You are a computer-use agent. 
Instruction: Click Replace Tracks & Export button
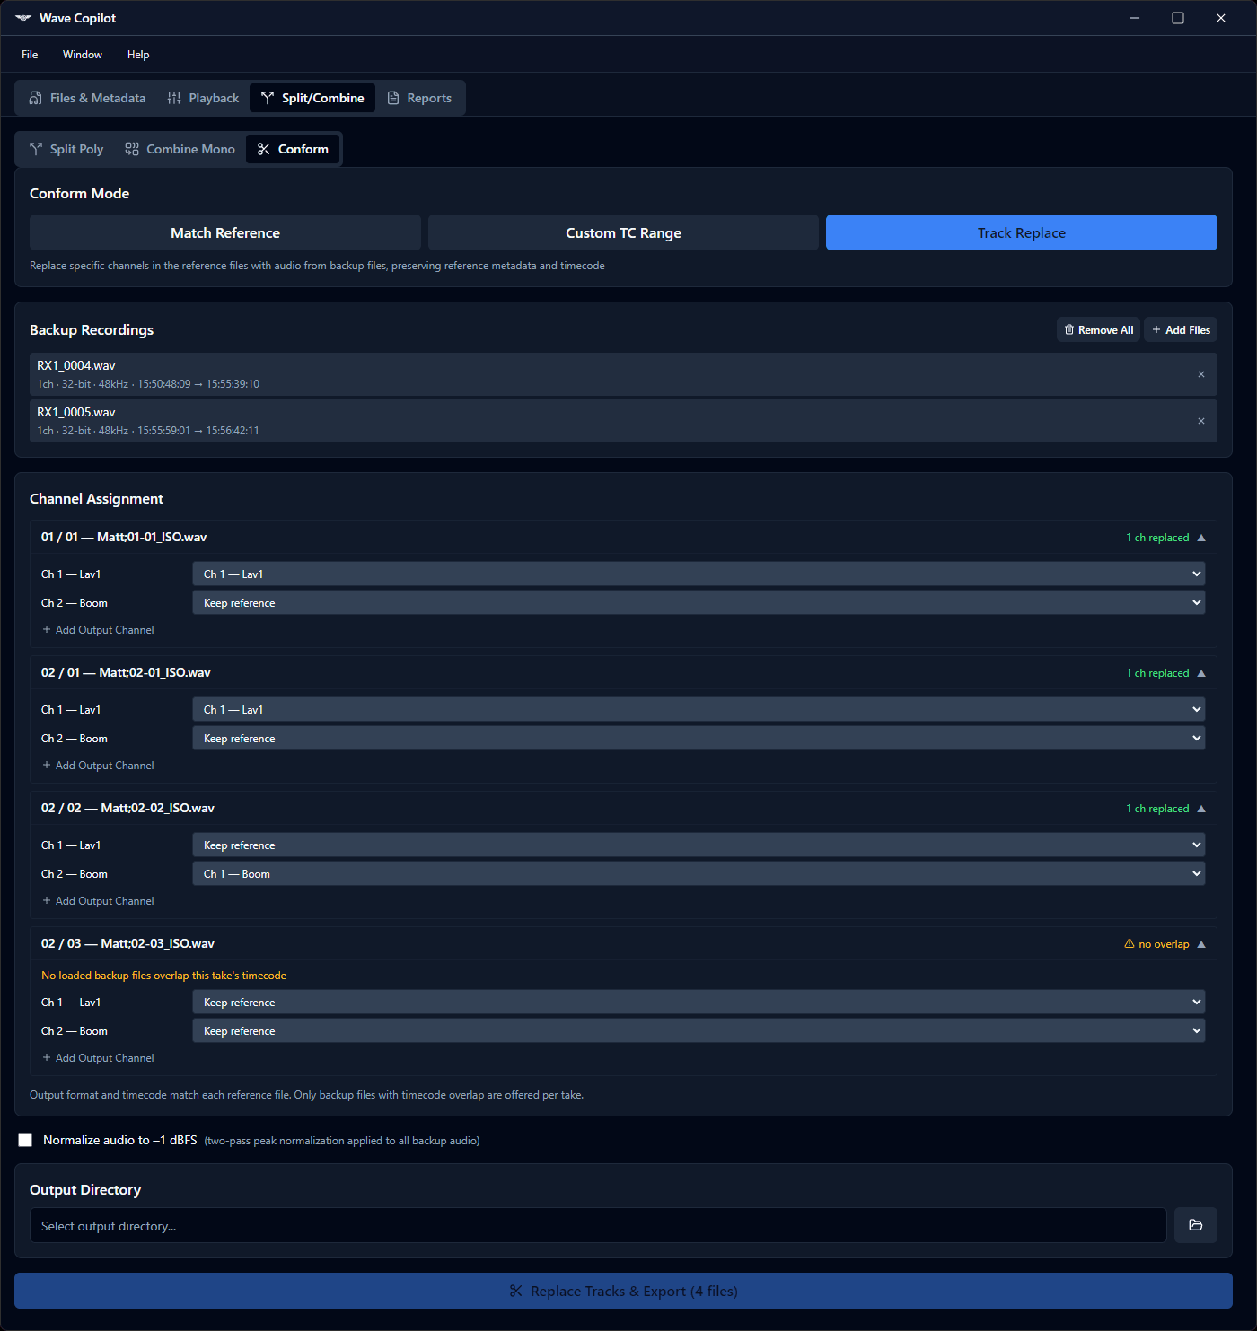623,1291
